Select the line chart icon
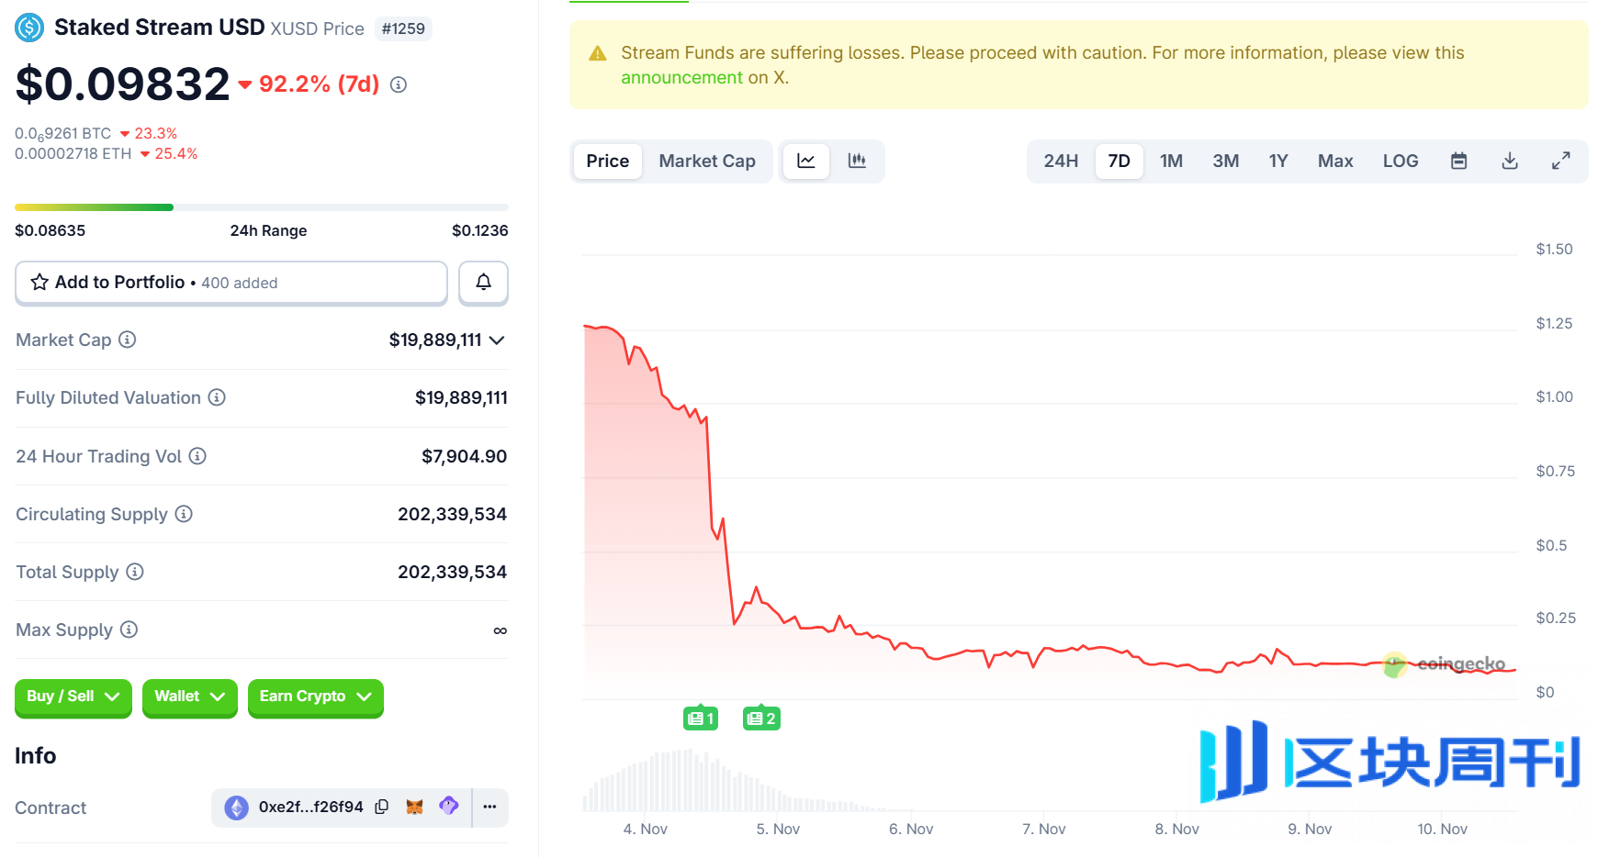This screenshot has width=1609, height=858. tap(806, 161)
